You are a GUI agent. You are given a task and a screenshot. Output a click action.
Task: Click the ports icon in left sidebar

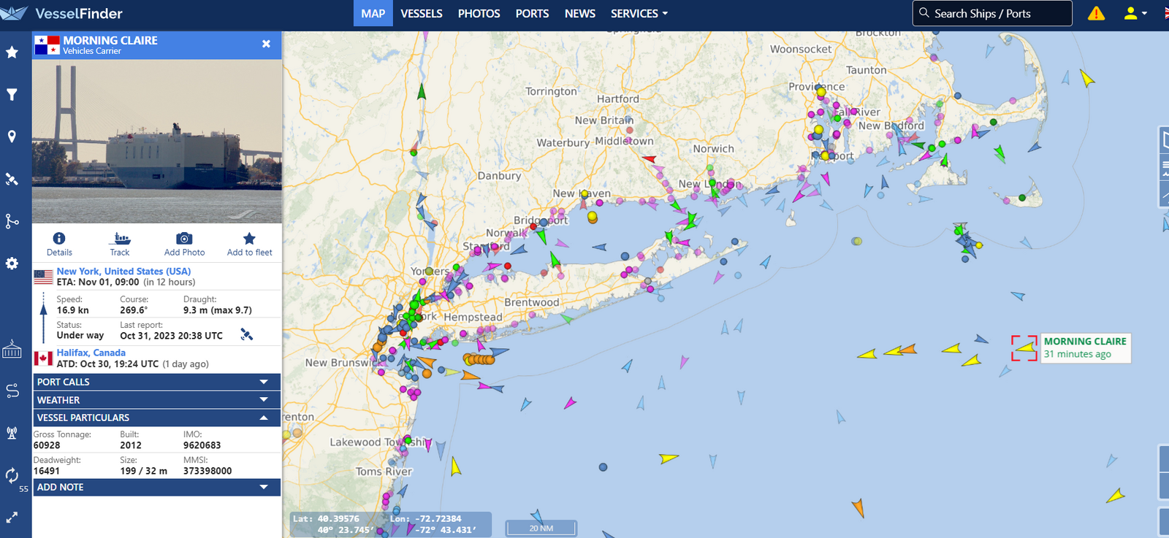12,349
